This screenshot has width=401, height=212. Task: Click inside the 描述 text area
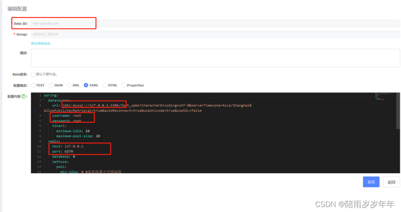(x=215, y=58)
